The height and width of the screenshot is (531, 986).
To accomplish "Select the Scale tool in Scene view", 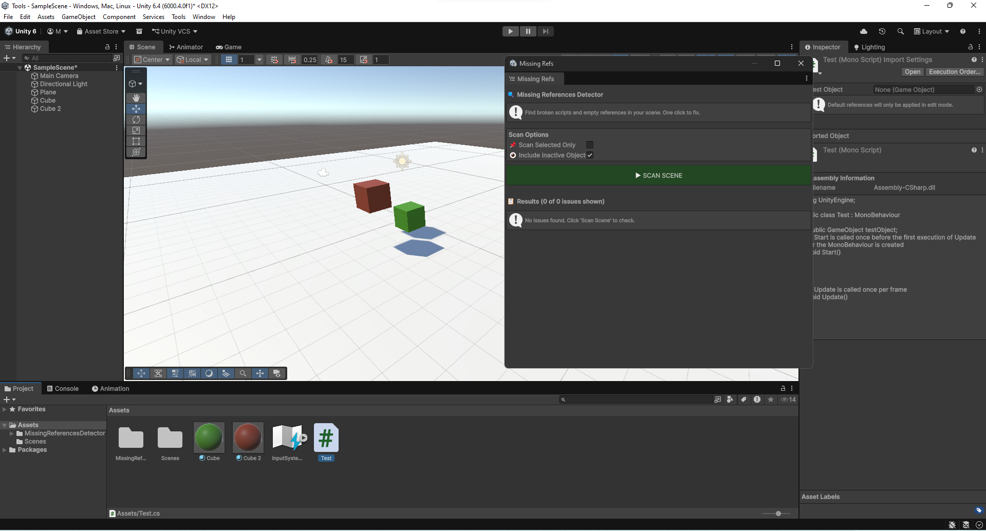I will [136, 130].
